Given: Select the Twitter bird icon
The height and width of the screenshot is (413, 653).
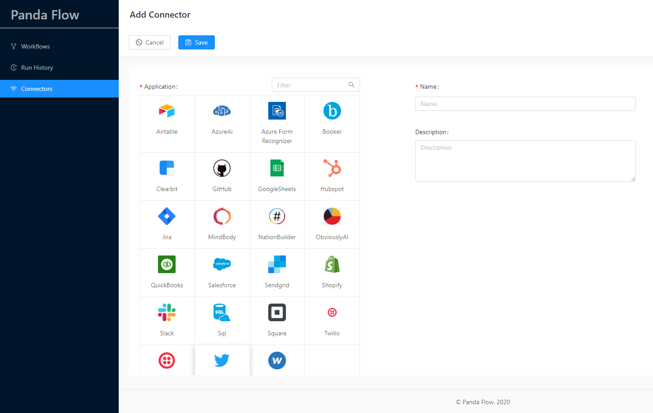Looking at the screenshot, I should pos(222,360).
